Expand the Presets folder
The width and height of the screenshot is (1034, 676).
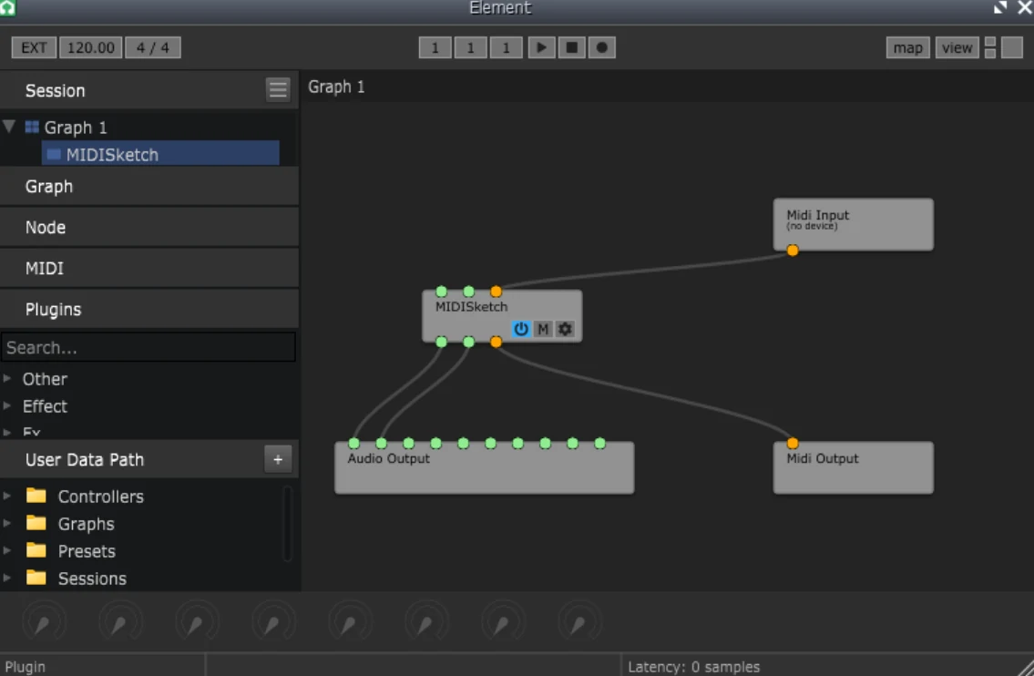pyautogui.click(x=7, y=550)
